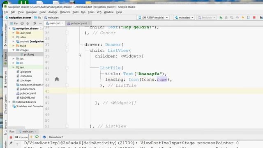Place cursor on empty line 45
Screen dimensions: 263x148
click(x=153, y=91)
